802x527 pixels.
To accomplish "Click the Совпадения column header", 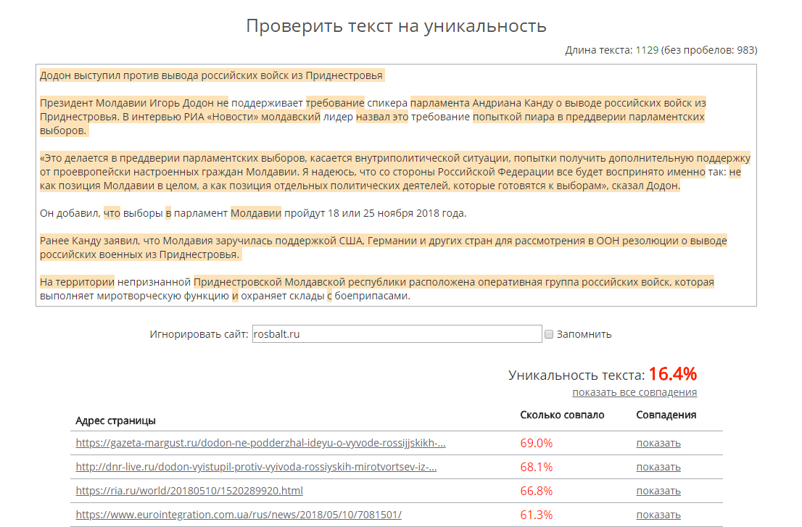I will coord(666,415).
